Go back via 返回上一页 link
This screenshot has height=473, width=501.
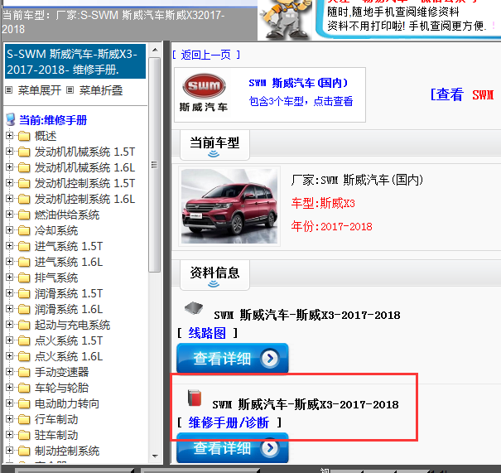click(x=206, y=55)
